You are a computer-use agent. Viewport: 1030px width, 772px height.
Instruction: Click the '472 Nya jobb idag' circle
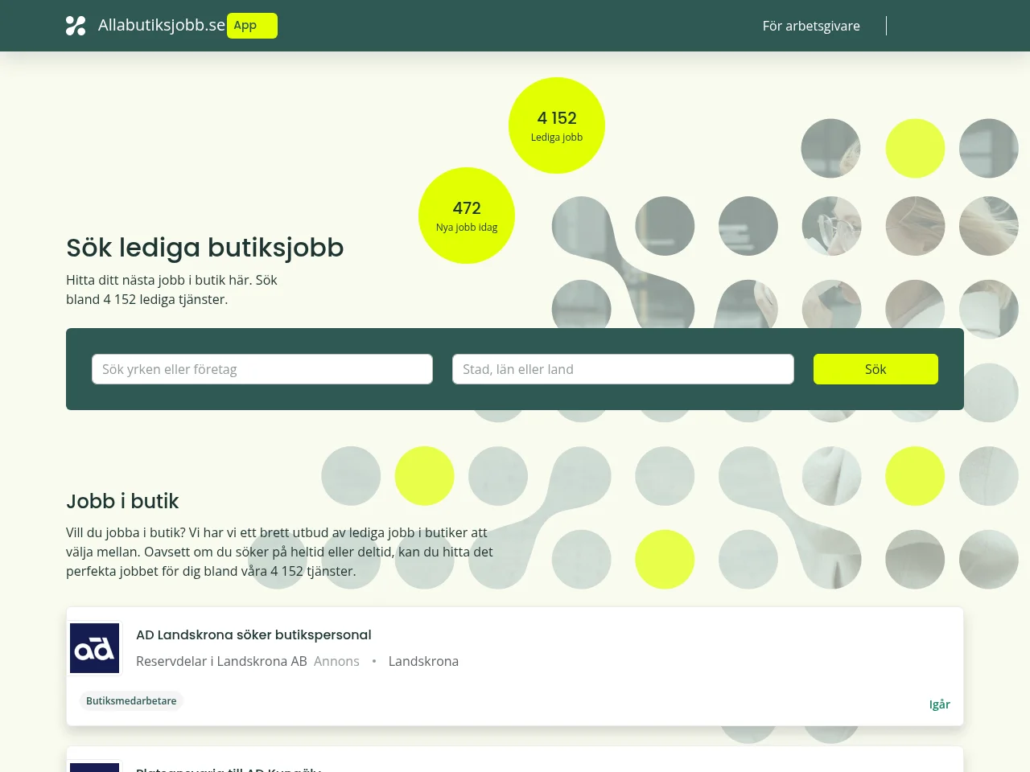click(467, 216)
